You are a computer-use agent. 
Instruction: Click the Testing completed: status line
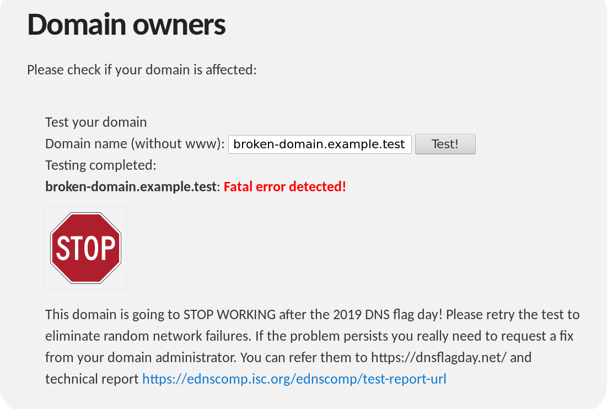coord(101,165)
